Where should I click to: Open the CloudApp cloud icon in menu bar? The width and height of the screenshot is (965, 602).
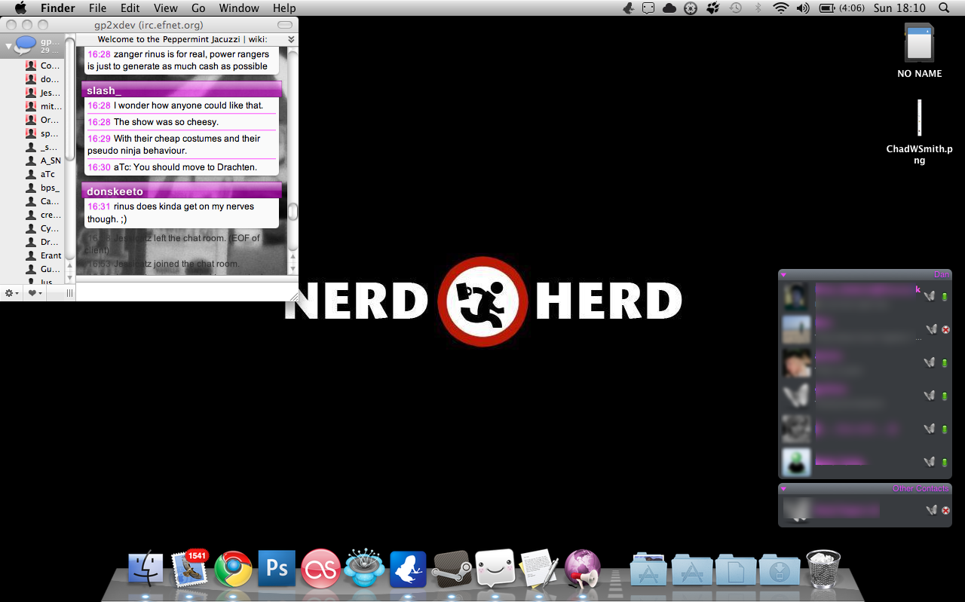(x=669, y=8)
